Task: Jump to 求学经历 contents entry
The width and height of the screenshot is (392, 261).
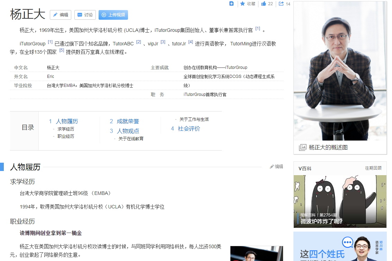Action: pyautogui.click(x=66, y=129)
